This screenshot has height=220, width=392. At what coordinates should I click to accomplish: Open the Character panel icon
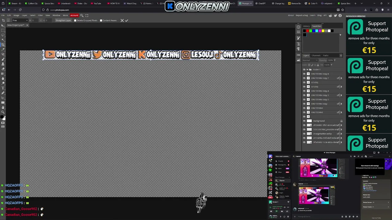tap(298, 44)
